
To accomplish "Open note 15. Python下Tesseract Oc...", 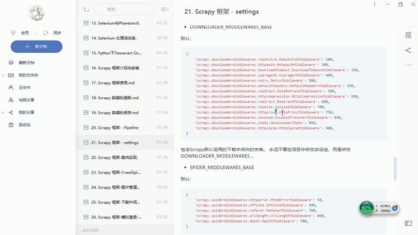I will 125,53.
